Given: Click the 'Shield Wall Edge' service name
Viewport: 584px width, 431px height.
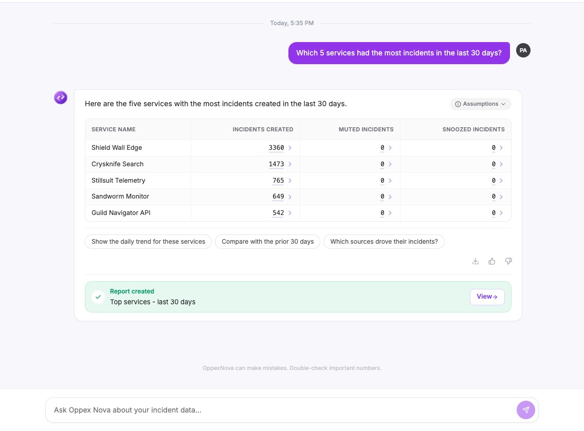Looking at the screenshot, I should [117, 148].
